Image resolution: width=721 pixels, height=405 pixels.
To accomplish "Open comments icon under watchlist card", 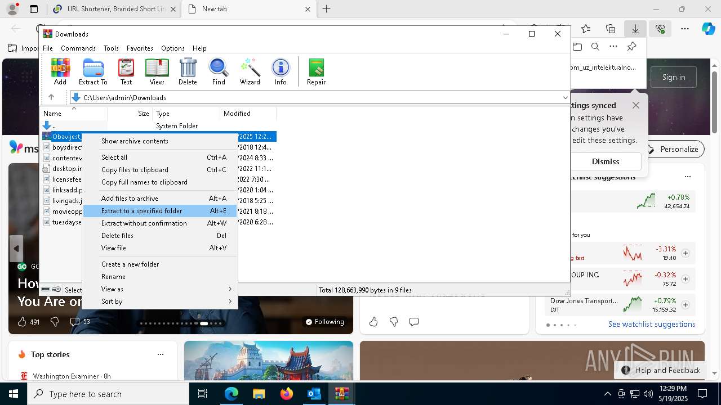I will point(414,322).
